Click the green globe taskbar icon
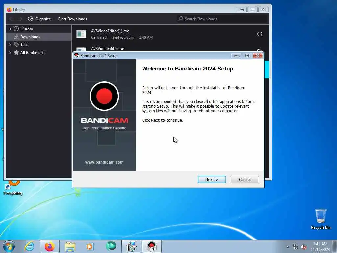This screenshot has height=253, width=337. [x=111, y=246]
